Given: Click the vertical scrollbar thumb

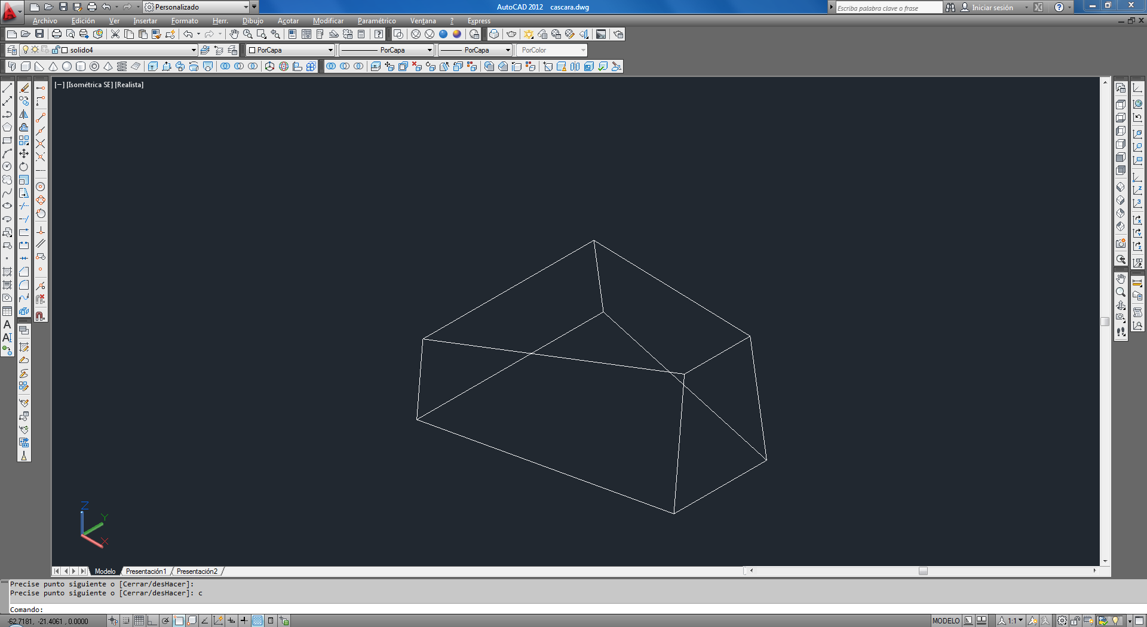Looking at the screenshot, I should (x=1105, y=321).
